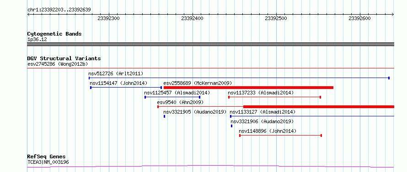Select the small nsv3321905 (Audano2019) blue marker
This screenshot has width=407, height=172.
point(164,116)
